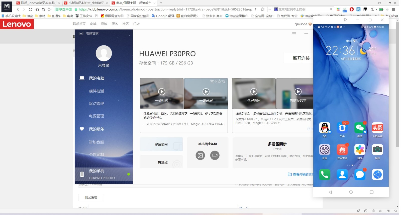Screen dimensions: 401x215
Task: Tap the phone's back navigation triangle
Action: [x=330, y=192]
